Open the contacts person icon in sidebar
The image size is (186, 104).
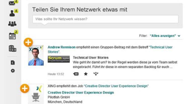click(12, 13)
